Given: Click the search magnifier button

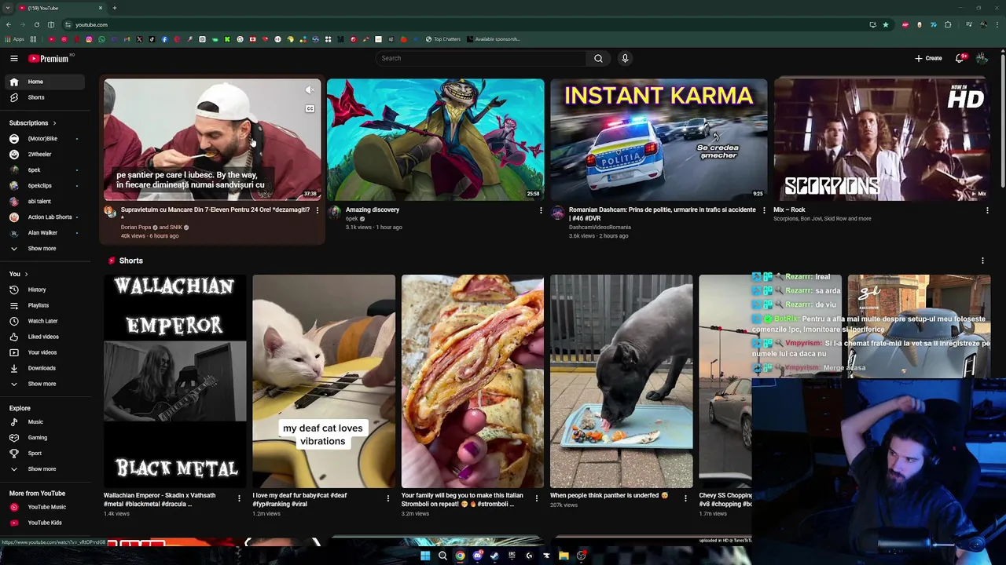Looking at the screenshot, I should pyautogui.click(x=598, y=58).
